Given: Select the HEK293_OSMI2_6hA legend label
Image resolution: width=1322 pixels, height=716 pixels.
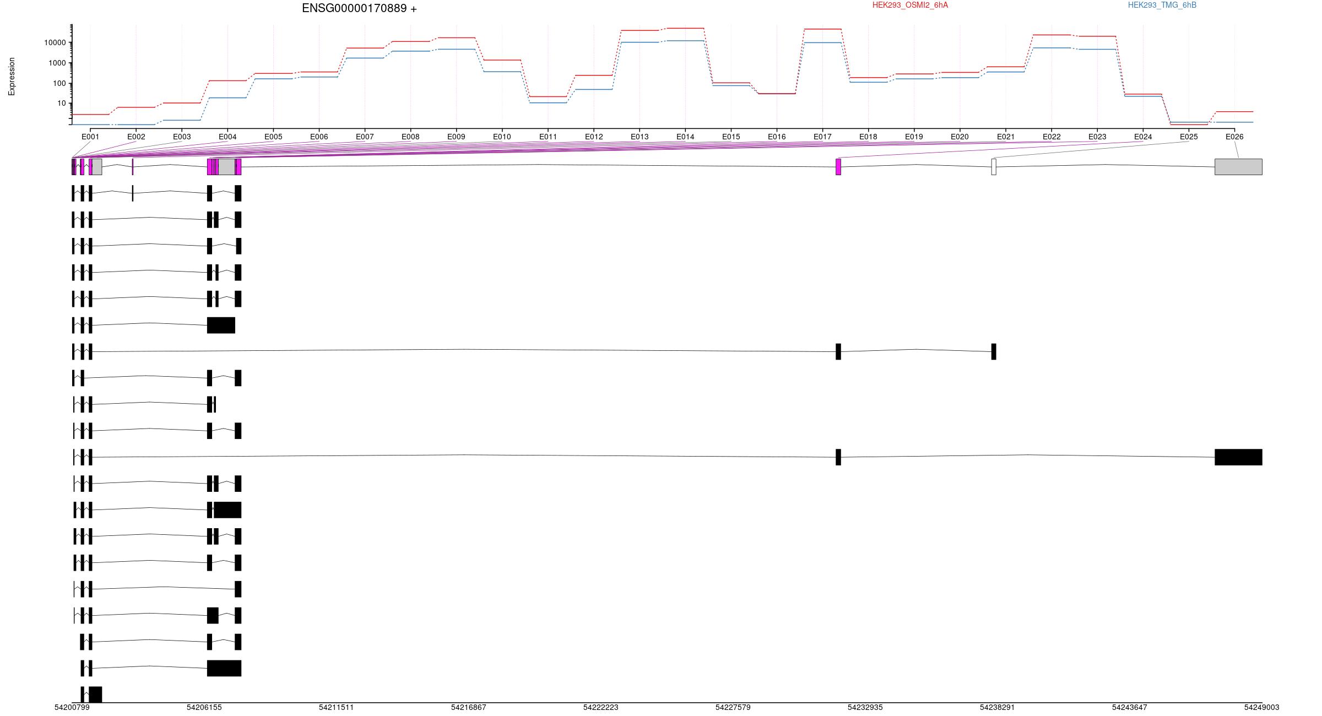Looking at the screenshot, I should tap(910, 5).
